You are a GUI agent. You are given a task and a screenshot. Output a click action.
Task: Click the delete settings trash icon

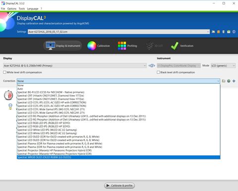(224, 32)
